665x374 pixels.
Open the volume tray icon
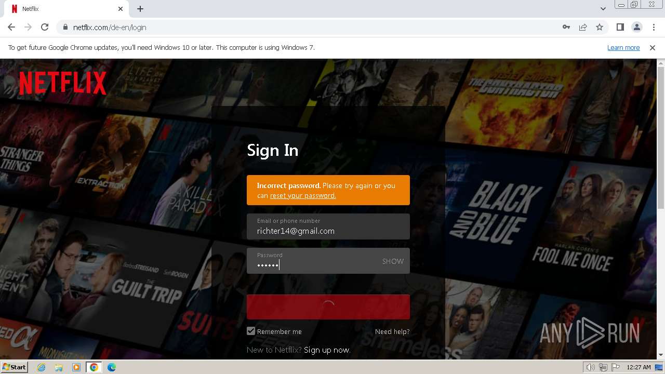[590, 367]
